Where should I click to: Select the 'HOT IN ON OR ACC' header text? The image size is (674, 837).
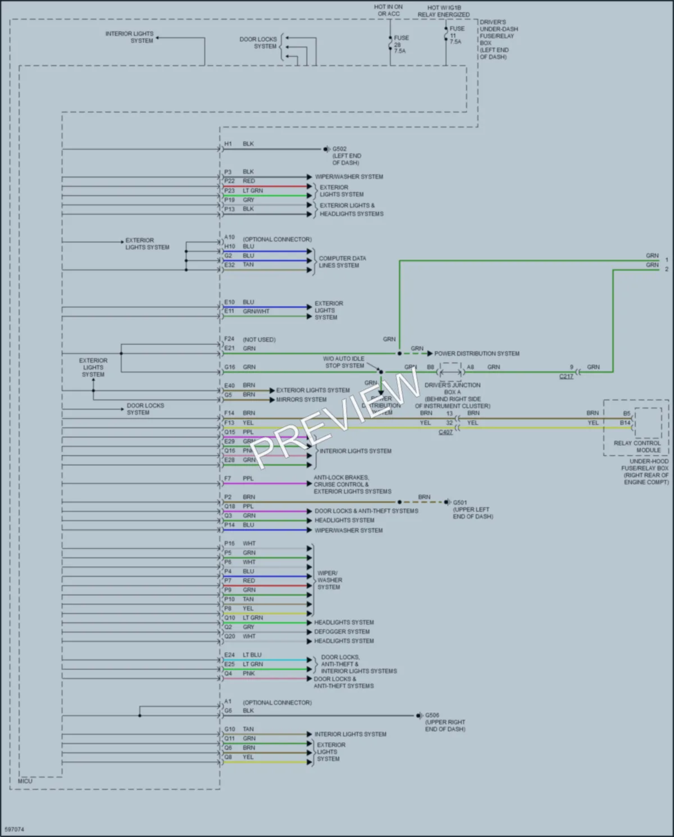click(x=388, y=10)
